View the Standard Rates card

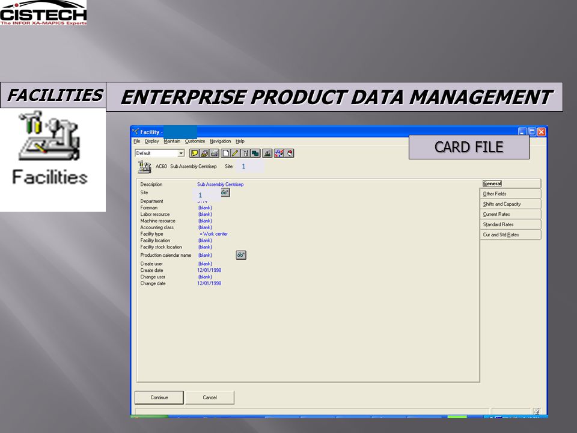[511, 224]
